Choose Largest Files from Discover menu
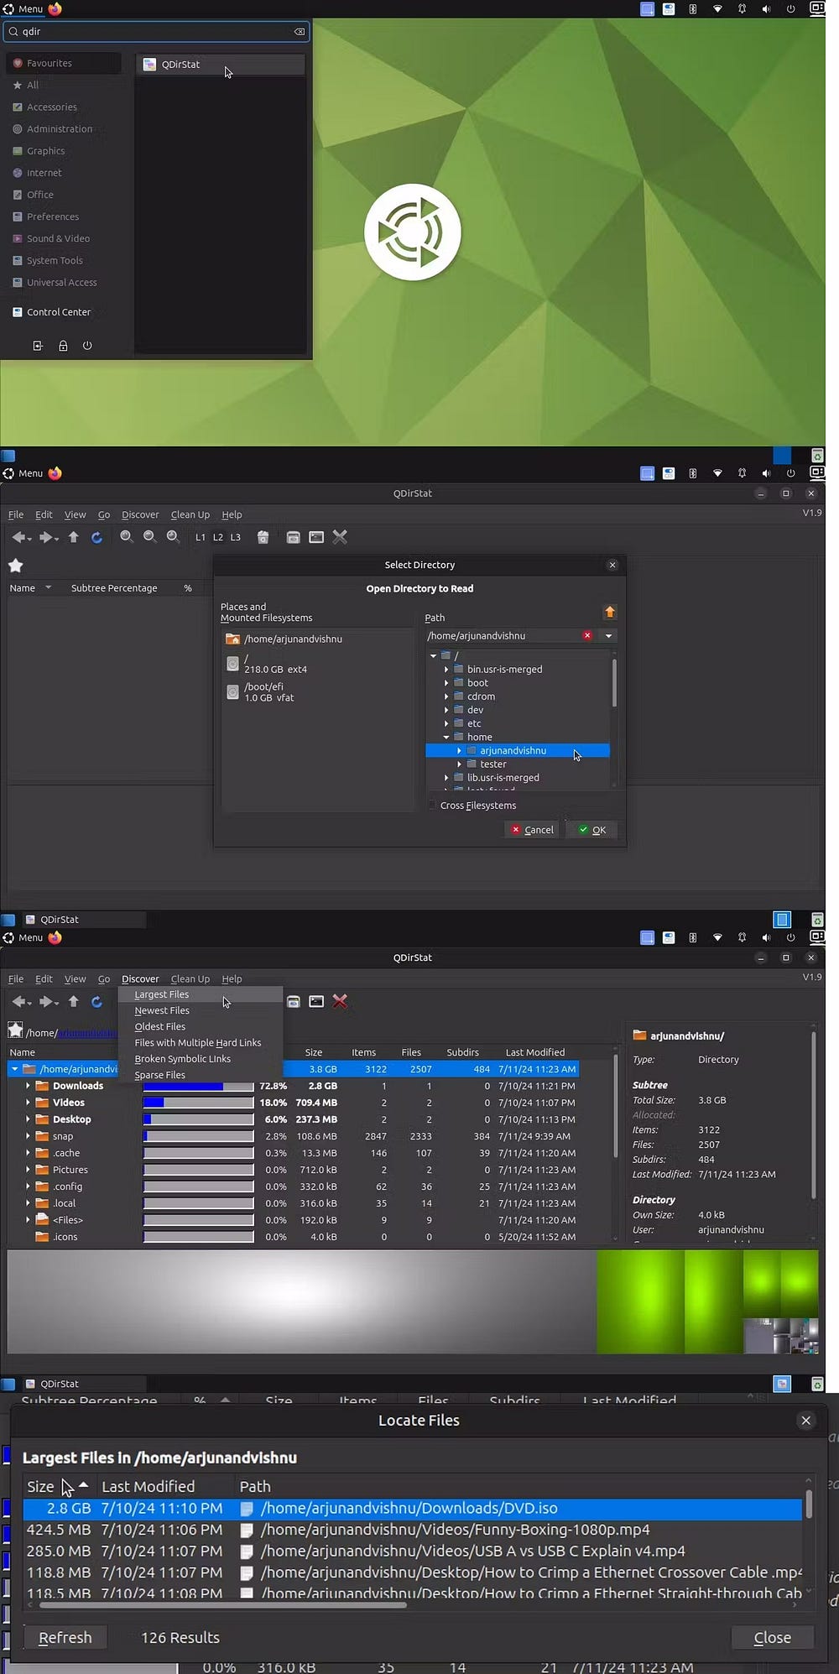This screenshot has width=839, height=1674. (200, 994)
